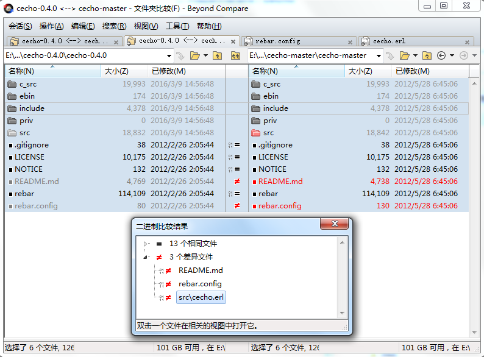Screen dimensions: 484x357
Task: Click right pane 名称(N) column header
Action: [x=297, y=71]
